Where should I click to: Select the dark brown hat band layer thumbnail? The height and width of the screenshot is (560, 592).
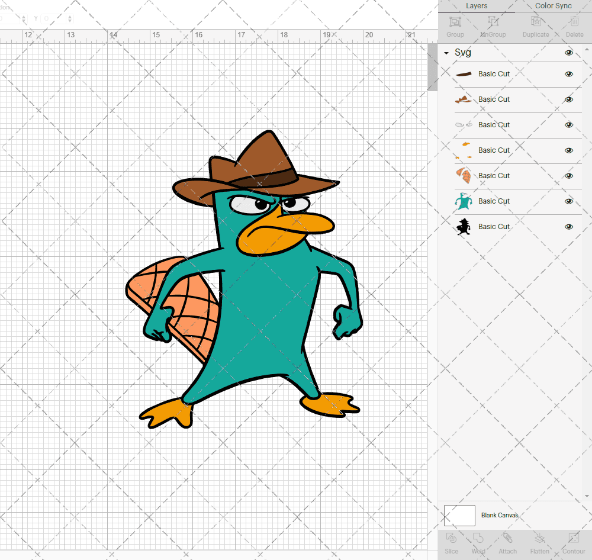tap(464, 74)
